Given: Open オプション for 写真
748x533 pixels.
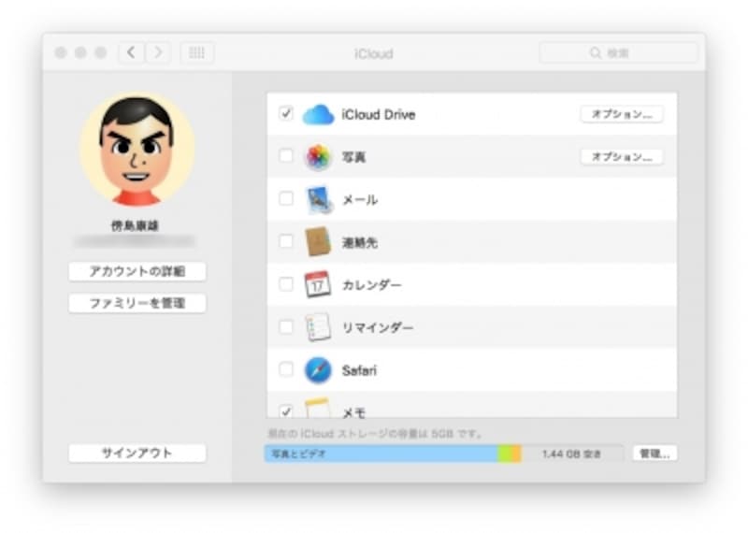Looking at the screenshot, I should [x=622, y=157].
